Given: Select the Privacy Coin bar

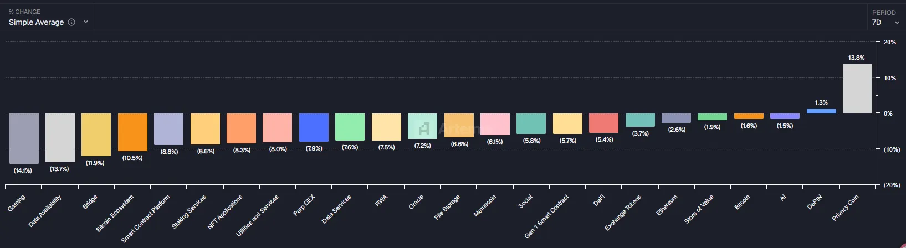Looking at the screenshot, I should (x=857, y=89).
